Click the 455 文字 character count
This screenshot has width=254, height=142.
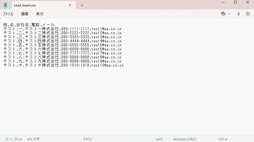(33, 139)
